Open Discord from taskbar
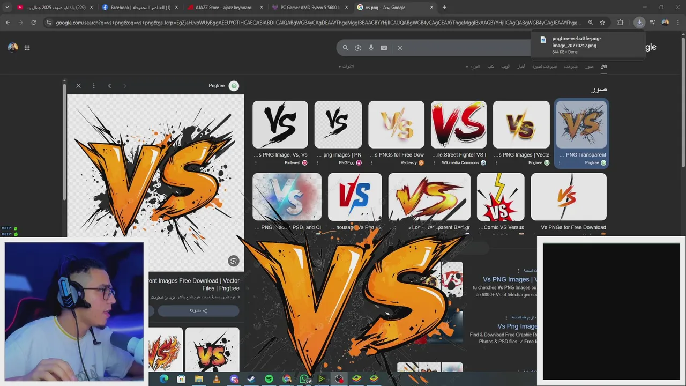Viewport: 686px width, 386px height. point(234,379)
